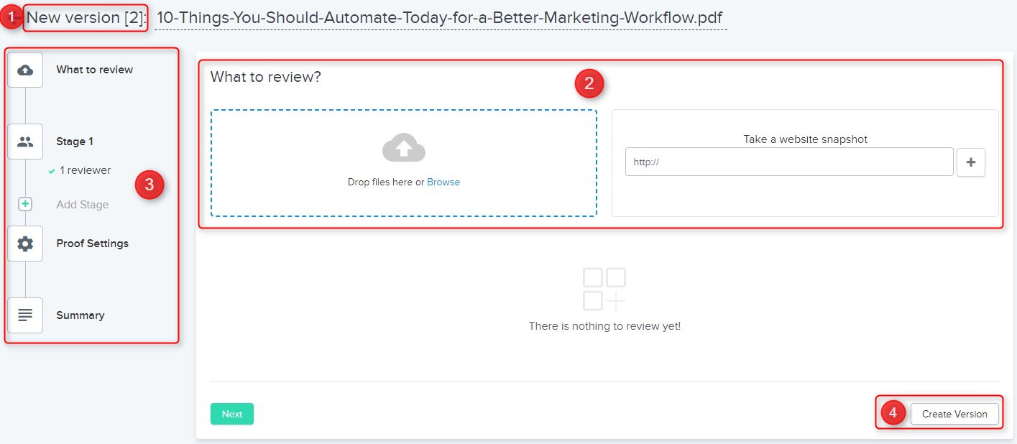This screenshot has width=1017, height=444.
Task: Click the green Next button
Action: [231, 415]
